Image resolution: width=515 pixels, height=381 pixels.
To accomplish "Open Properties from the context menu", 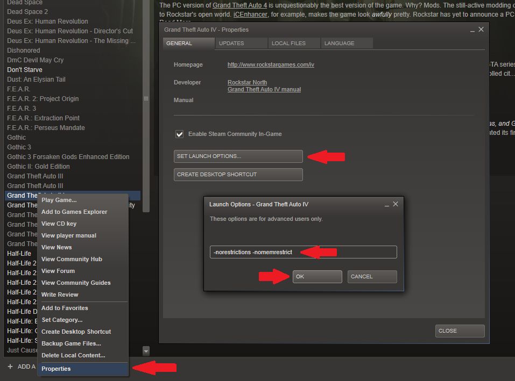I will (x=83, y=369).
